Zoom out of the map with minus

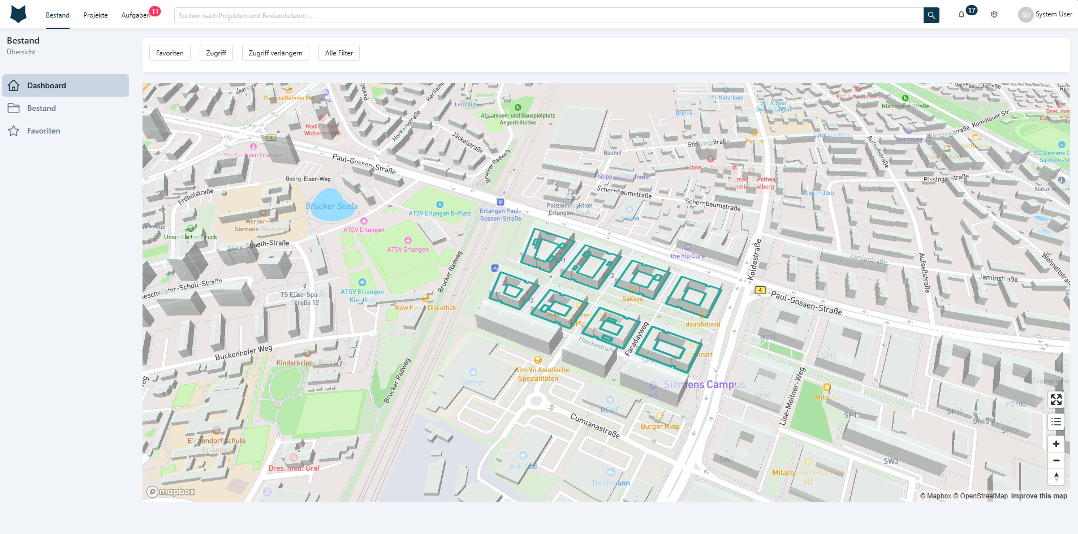coord(1056,460)
